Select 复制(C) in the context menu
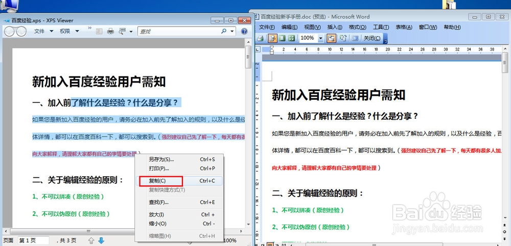511x246 pixels. point(179,181)
